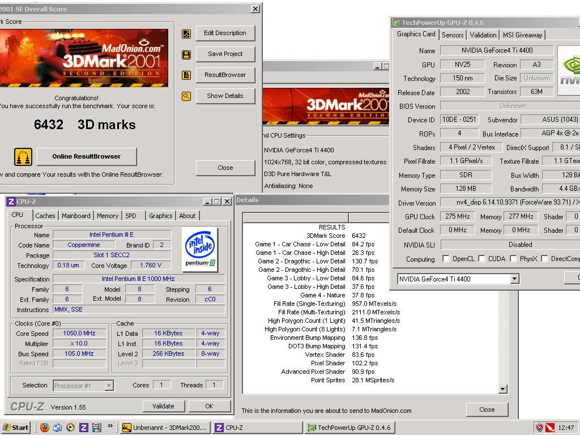This screenshot has width=580, height=435.
Task: Click the Save Project disk icon
Action: point(186,55)
